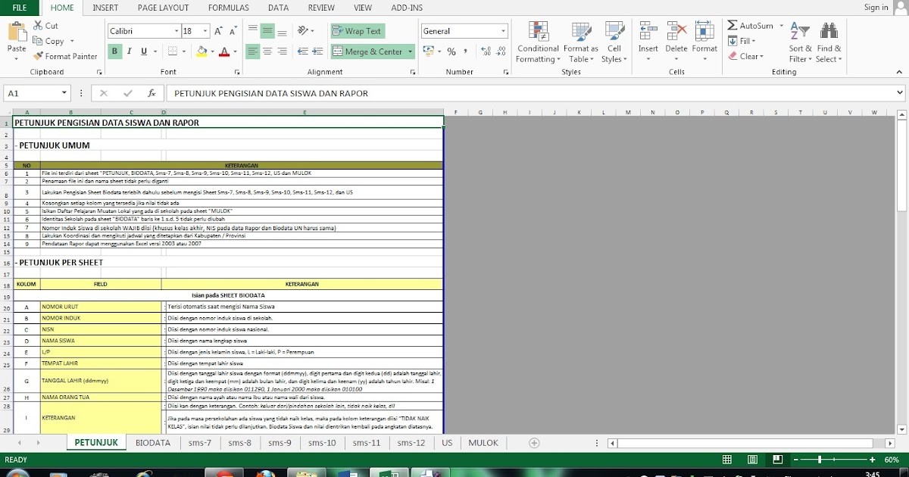
Task: Open the MULOK sheet tab
Action: (x=483, y=443)
